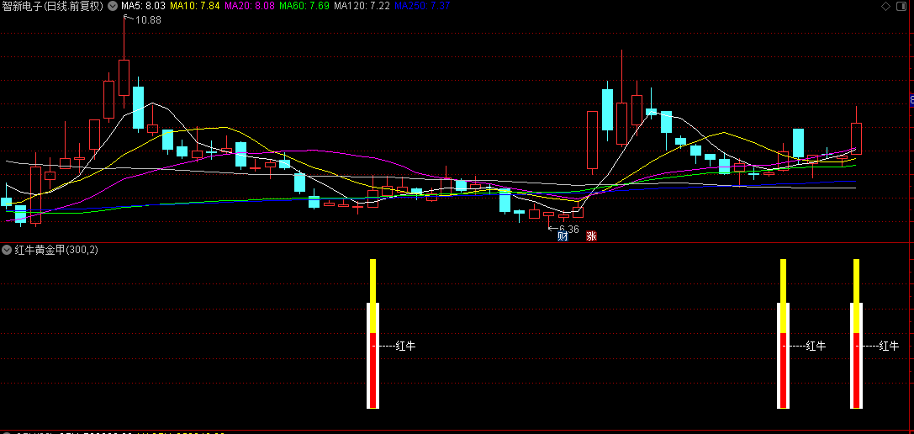The image size is (914, 434).
Task: Click the diamond icon at chart top-right
Action: pos(885,7)
